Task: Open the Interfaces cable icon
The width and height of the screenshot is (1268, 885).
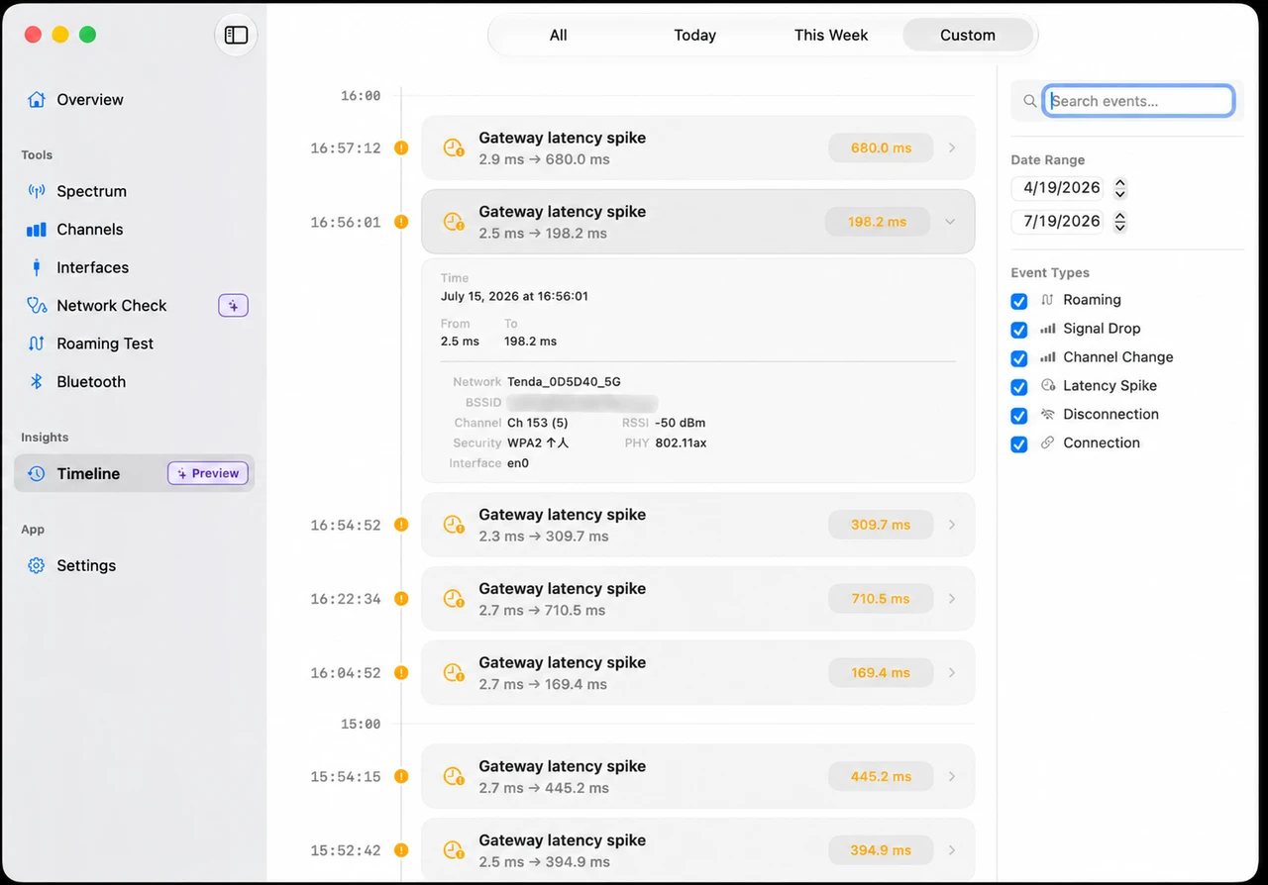Action: point(37,267)
